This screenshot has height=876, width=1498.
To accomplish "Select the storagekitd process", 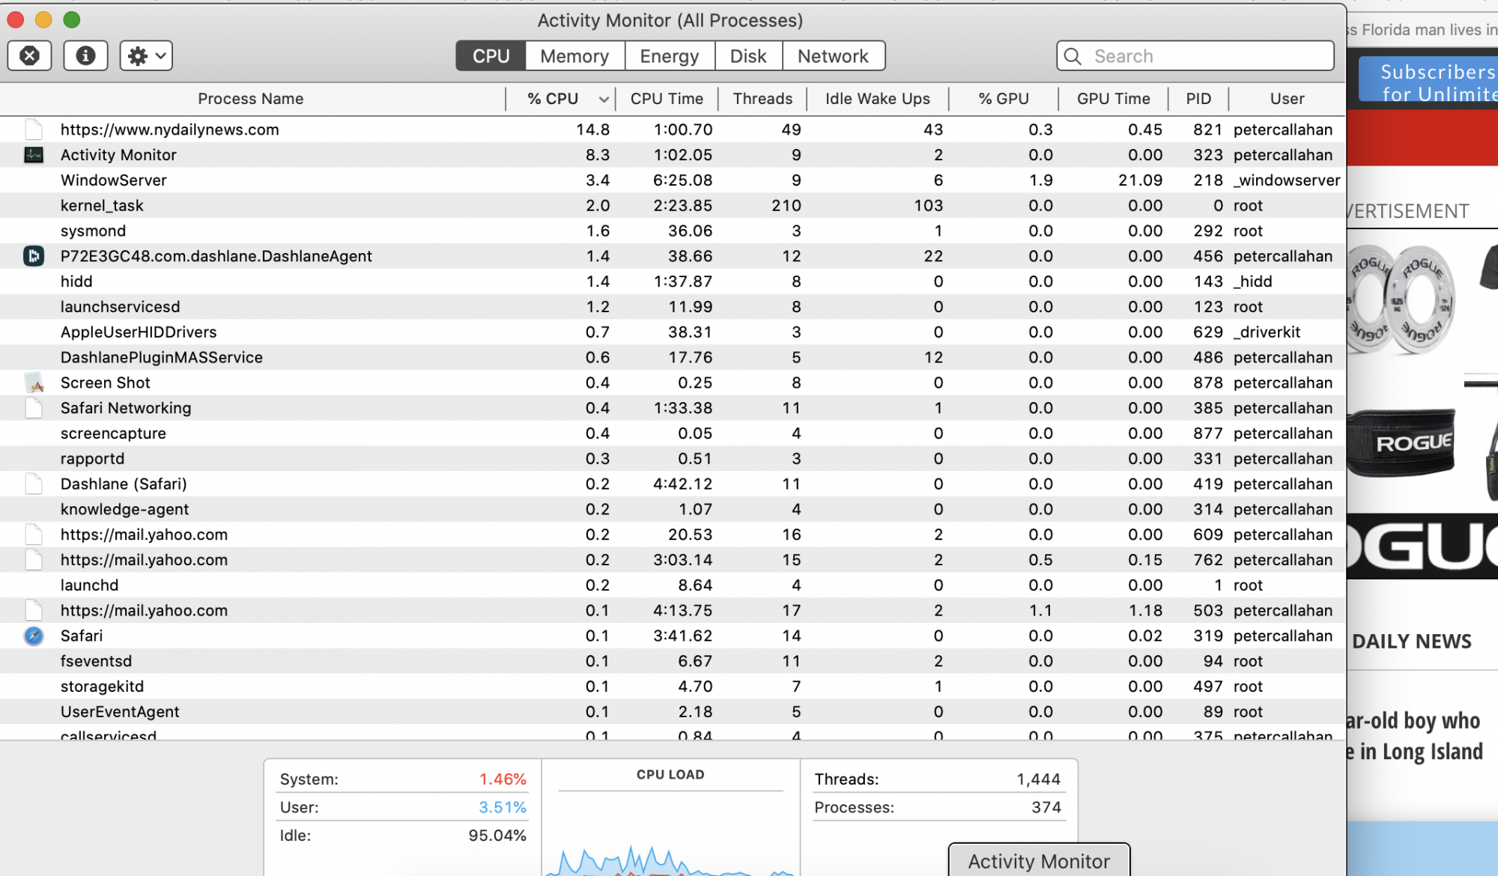I will 673,687.
